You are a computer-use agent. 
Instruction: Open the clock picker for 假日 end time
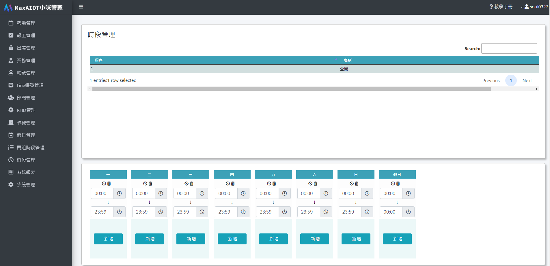[x=409, y=212]
